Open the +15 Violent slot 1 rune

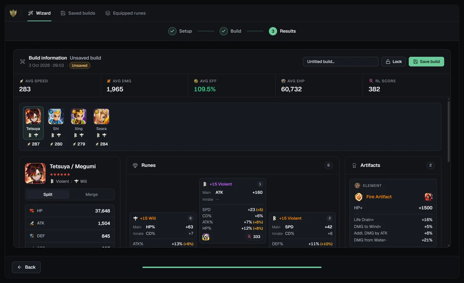coord(233,211)
